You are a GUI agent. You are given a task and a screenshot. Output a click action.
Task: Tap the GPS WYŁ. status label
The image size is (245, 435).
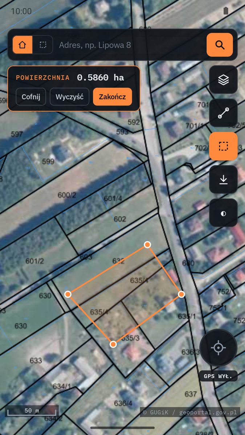pyautogui.click(x=218, y=376)
